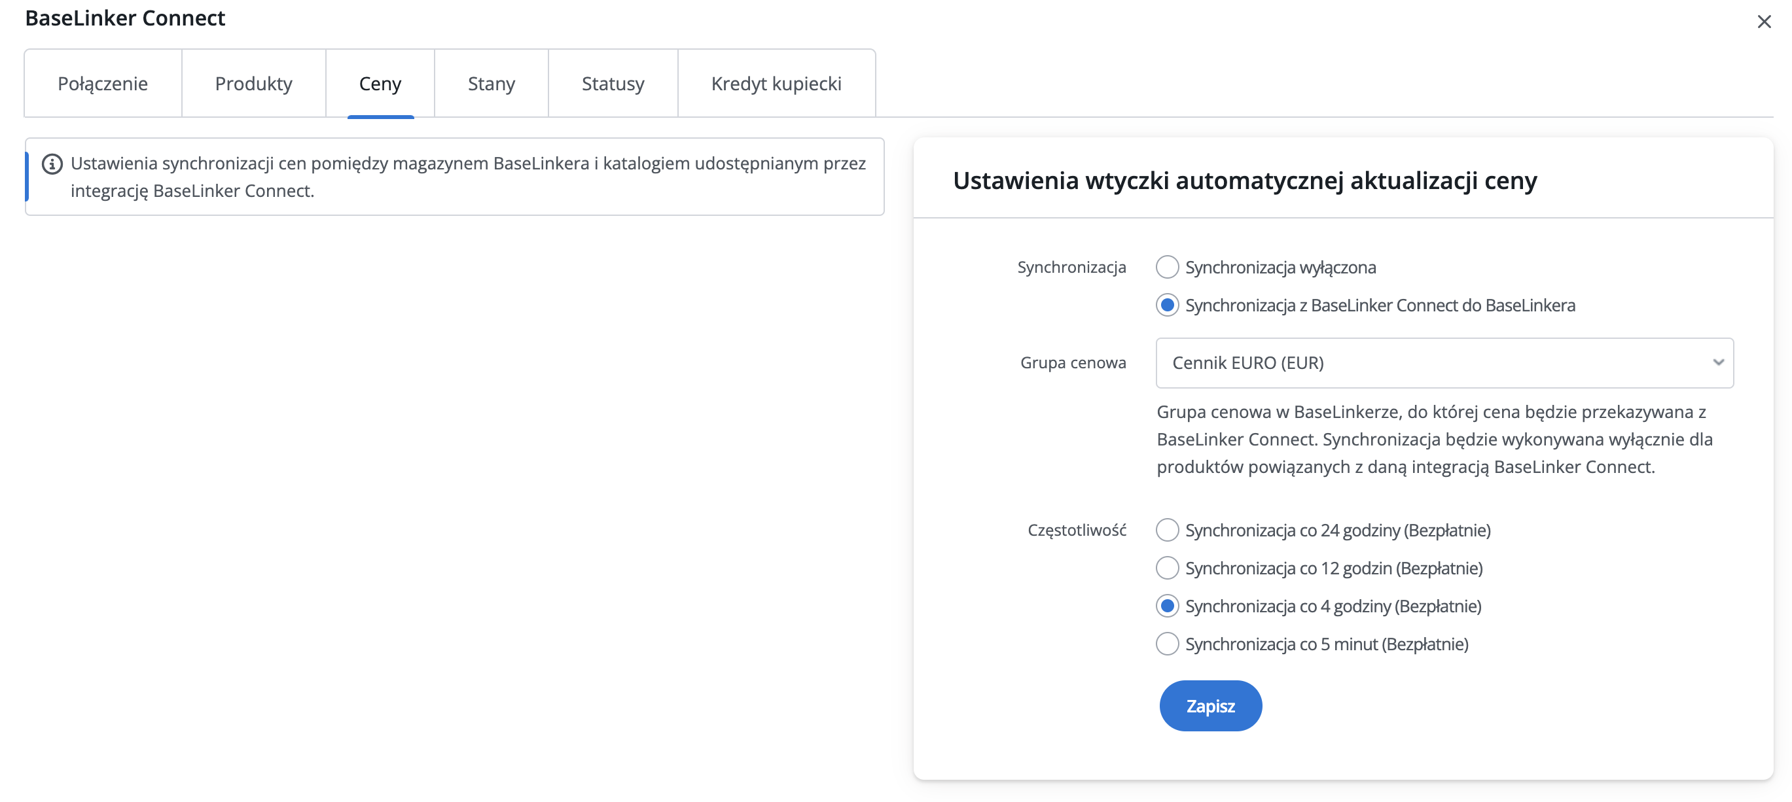Open the Połączenie tab
The image size is (1792, 802).
[x=103, y=84]
